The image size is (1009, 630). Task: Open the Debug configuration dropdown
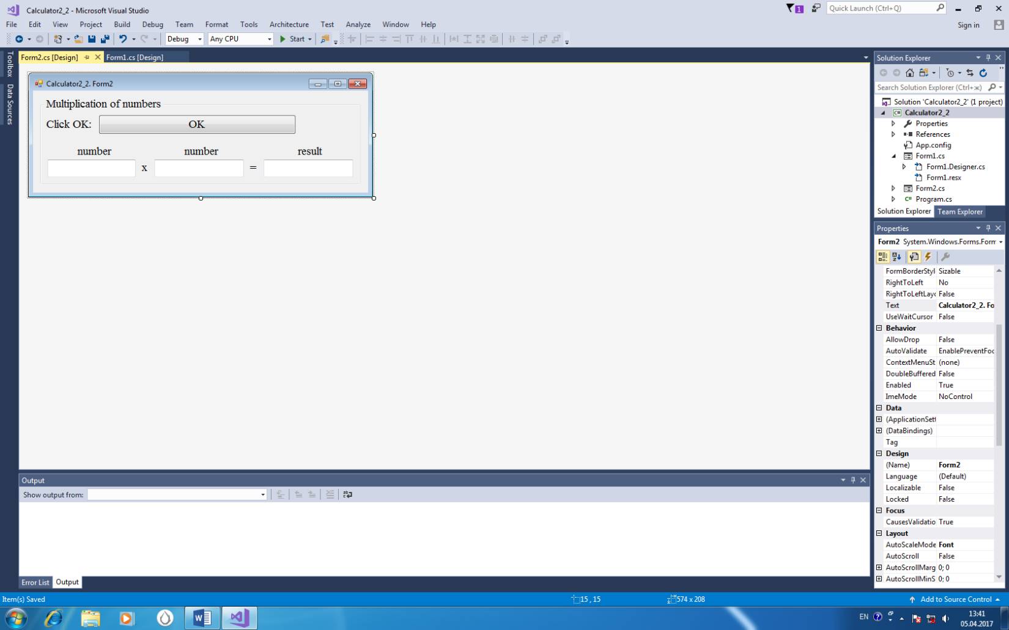(184, 39)
